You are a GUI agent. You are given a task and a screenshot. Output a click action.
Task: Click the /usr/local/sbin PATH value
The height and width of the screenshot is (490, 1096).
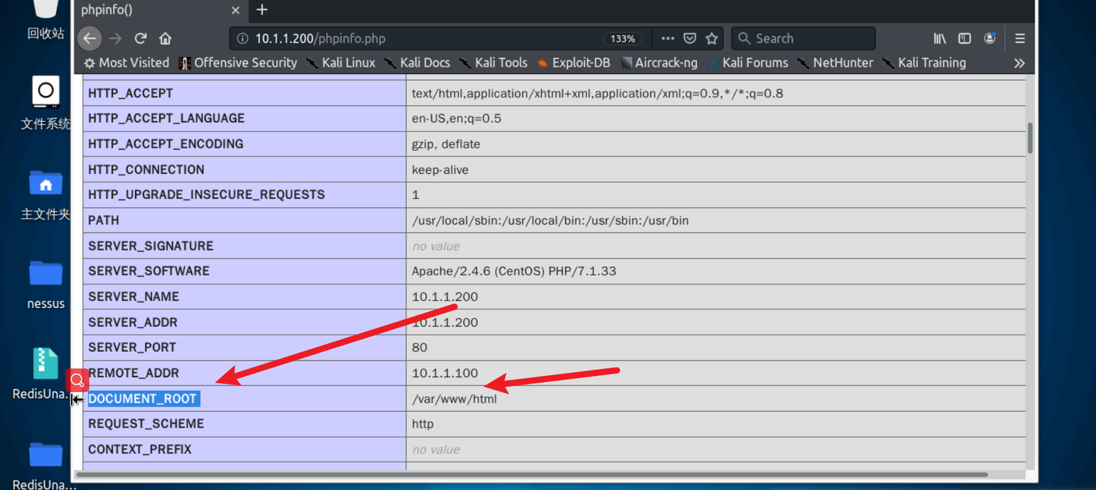(x=550, y=221)
